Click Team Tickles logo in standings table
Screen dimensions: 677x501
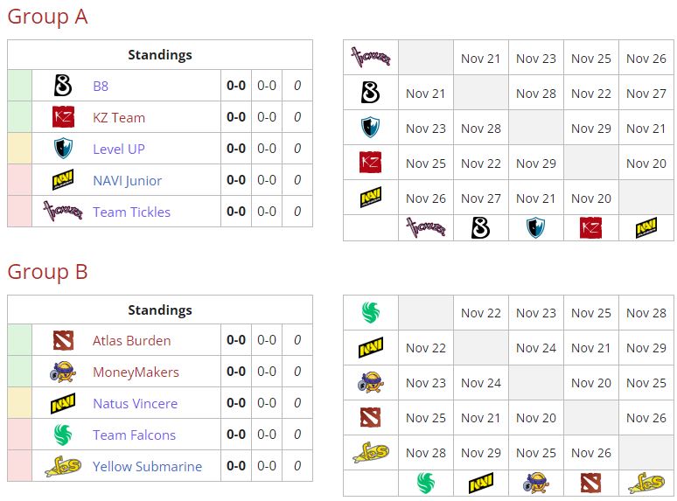[x=63, y=211]
